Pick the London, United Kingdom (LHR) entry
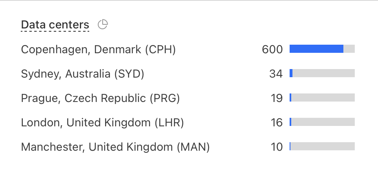Image resolution: width=378 pixels, height=169 pixels. 102,123
